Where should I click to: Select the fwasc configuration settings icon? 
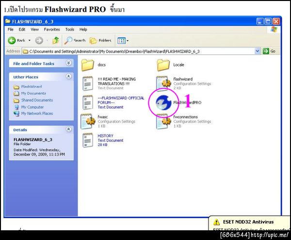pyautogui.click(x=88, y=121)
